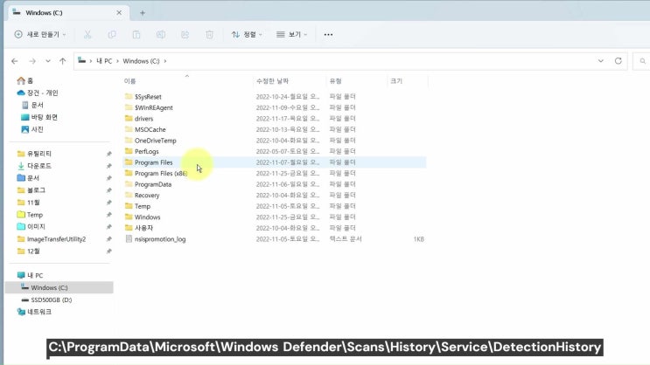650x365 pixels.
Task: Click chevron after Windows (C:) in address
Action: [165, 61]
